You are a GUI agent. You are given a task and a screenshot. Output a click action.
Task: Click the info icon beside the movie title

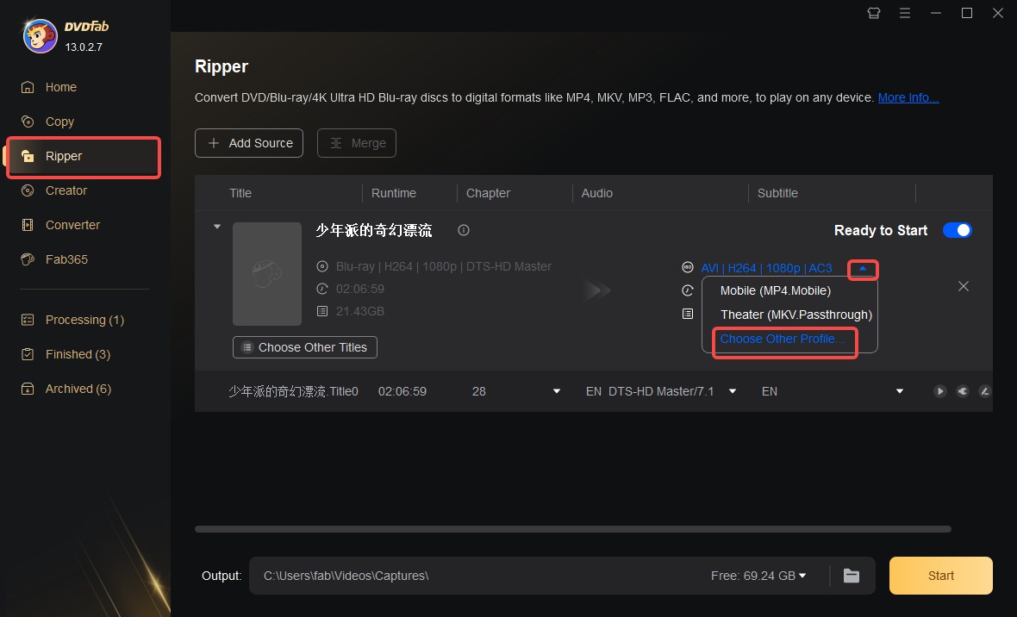click(x=464, y=230)
